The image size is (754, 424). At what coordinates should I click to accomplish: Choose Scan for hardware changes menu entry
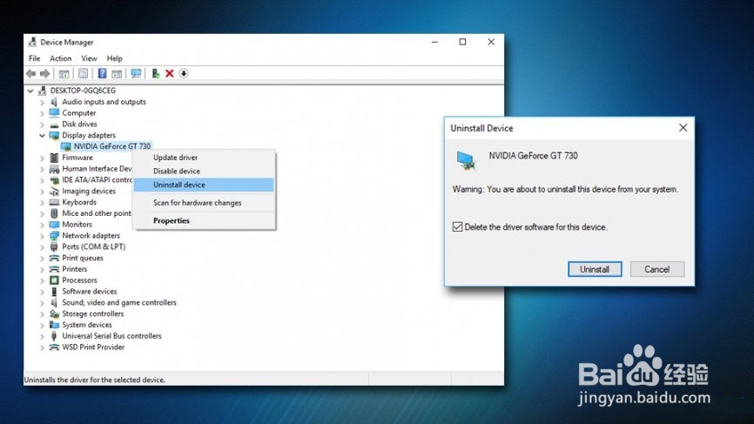[x=204, y=203]
